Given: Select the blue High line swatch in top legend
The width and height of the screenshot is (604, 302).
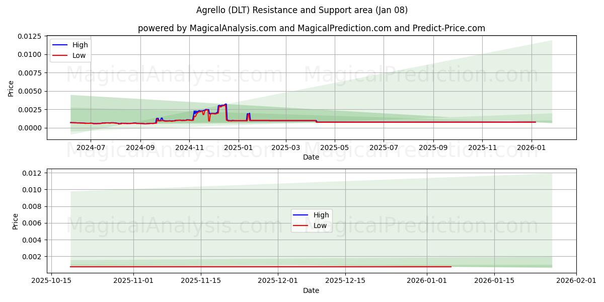Looking at the screenshot, I should (61, 45).
